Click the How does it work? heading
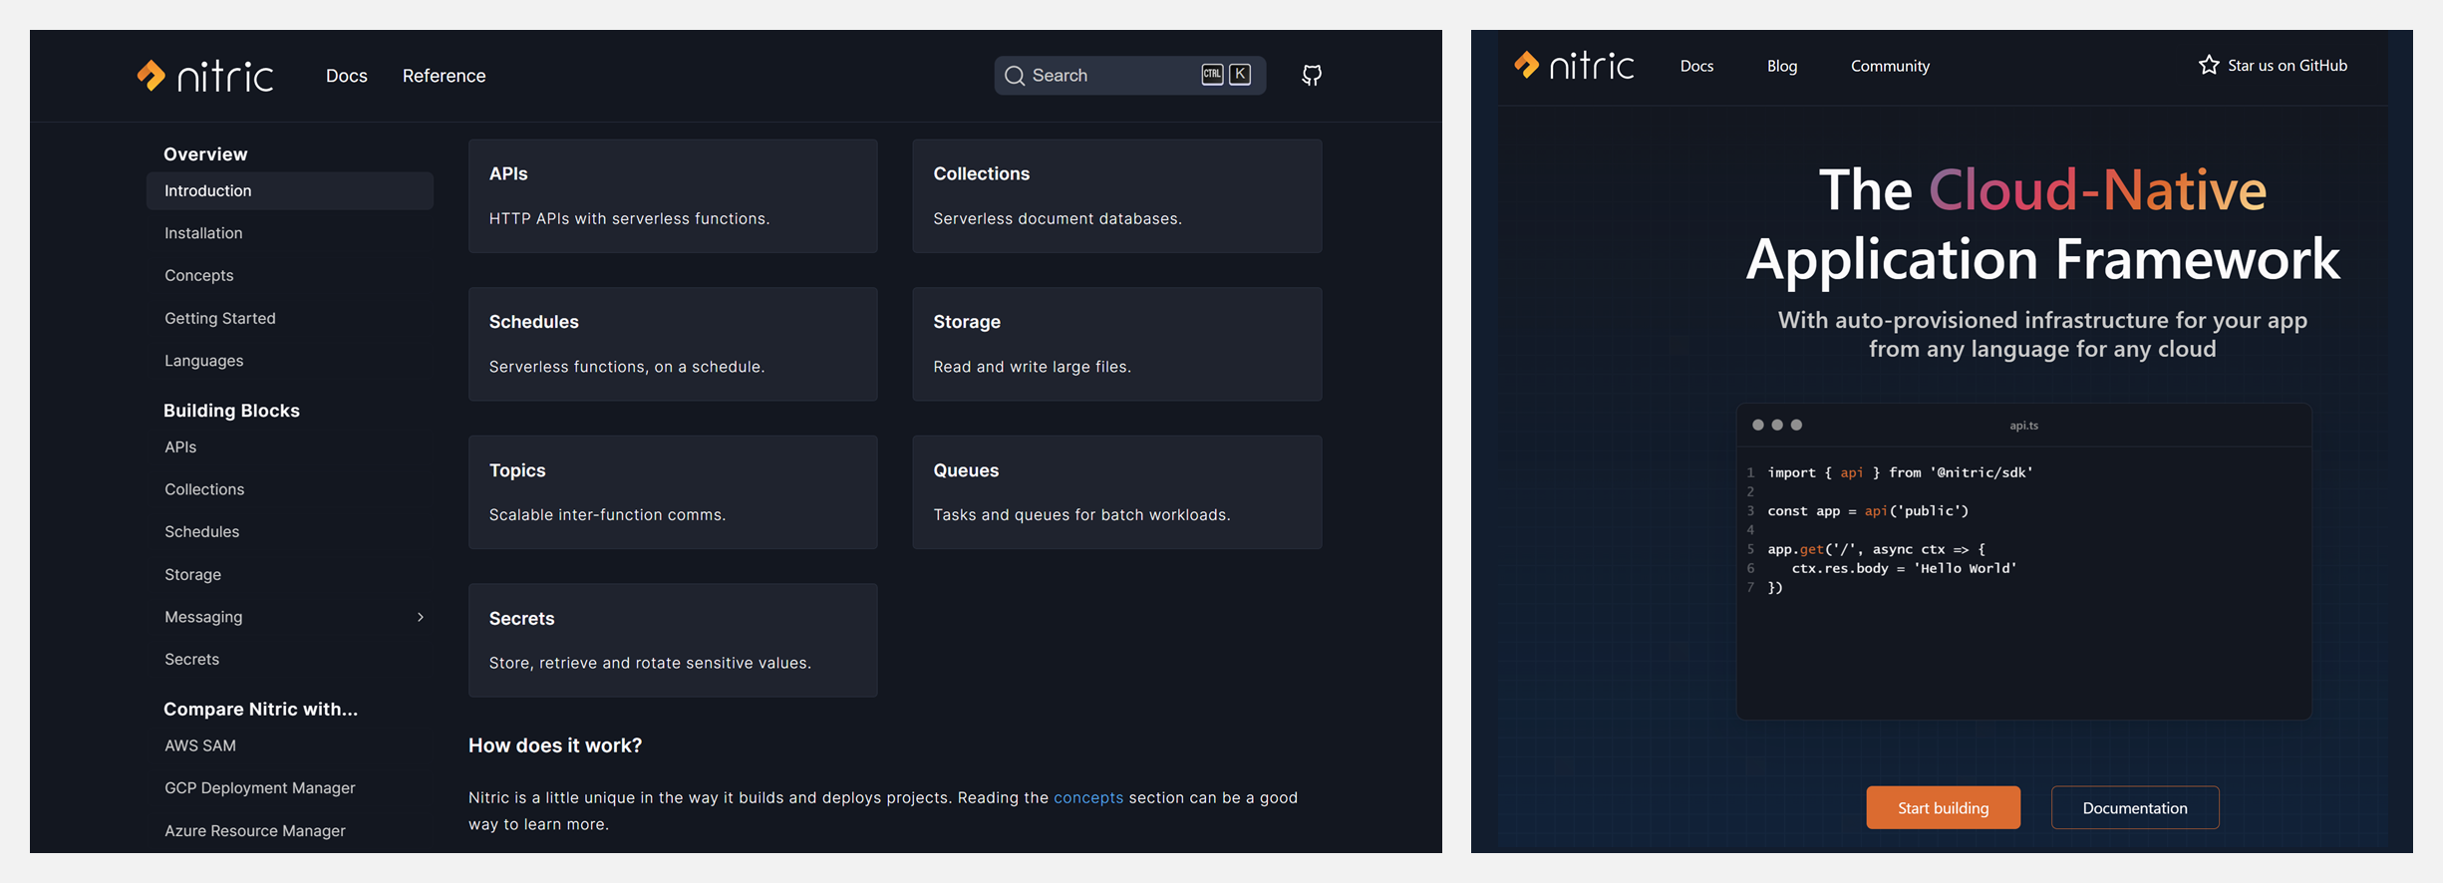The height and width of the screenshot is (883, 2443). click(x=555, y=745)
